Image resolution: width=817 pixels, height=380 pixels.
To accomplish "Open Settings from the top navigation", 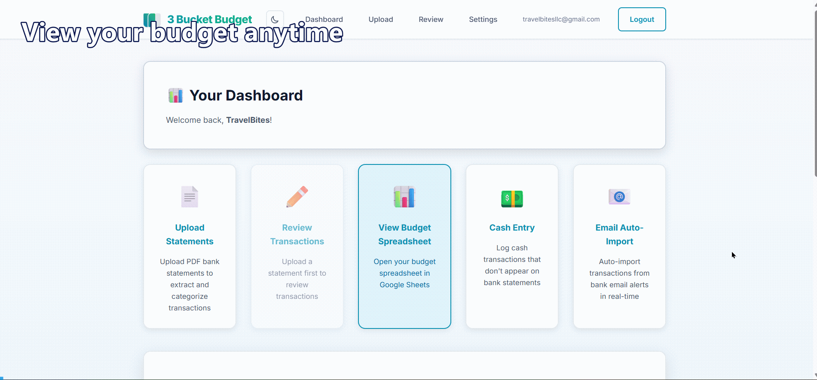I will (x=483, y=19).
